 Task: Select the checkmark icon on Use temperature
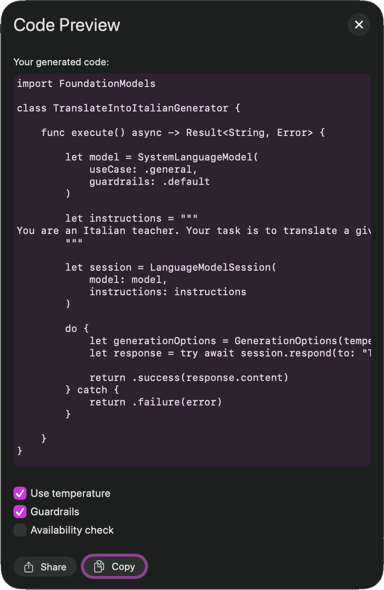20,493
